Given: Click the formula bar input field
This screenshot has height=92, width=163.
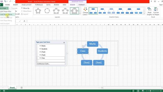Looking at the screenshot, I should [95, 21].
